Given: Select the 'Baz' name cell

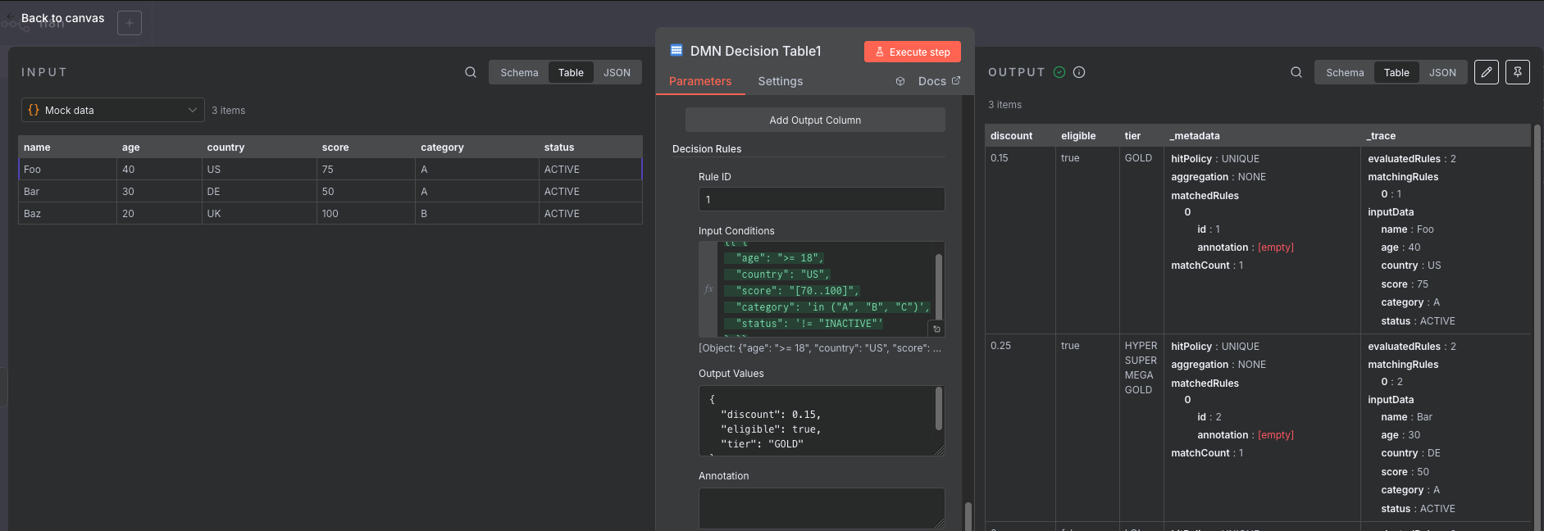Looking at the screenshot, I should (x=68, y=214).
